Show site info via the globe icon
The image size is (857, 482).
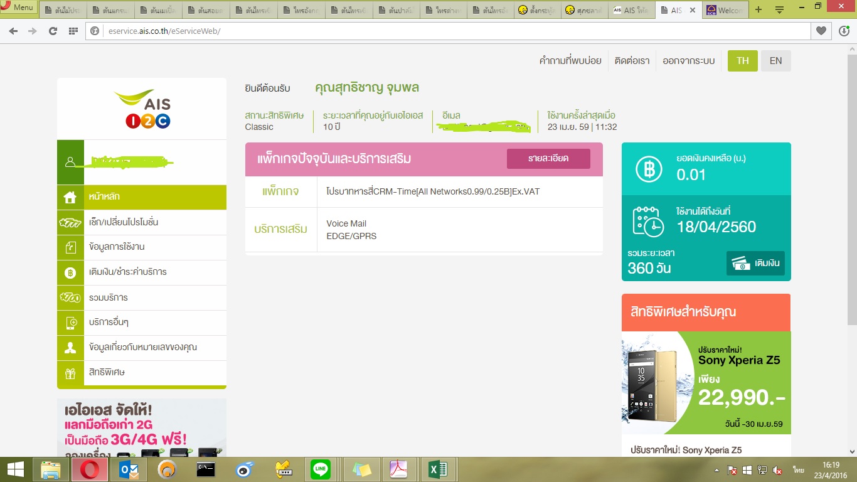[96, 31]
